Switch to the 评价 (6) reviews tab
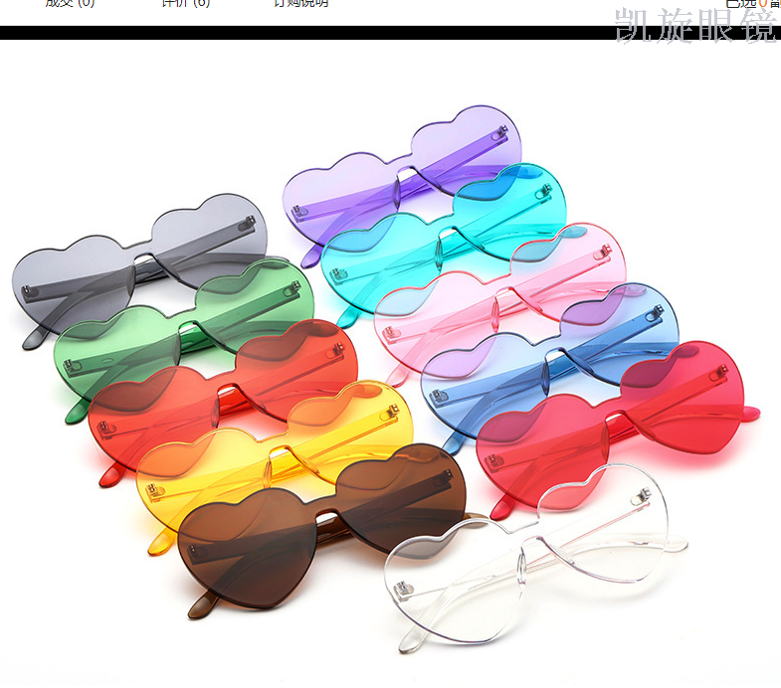 pos(186,3)
